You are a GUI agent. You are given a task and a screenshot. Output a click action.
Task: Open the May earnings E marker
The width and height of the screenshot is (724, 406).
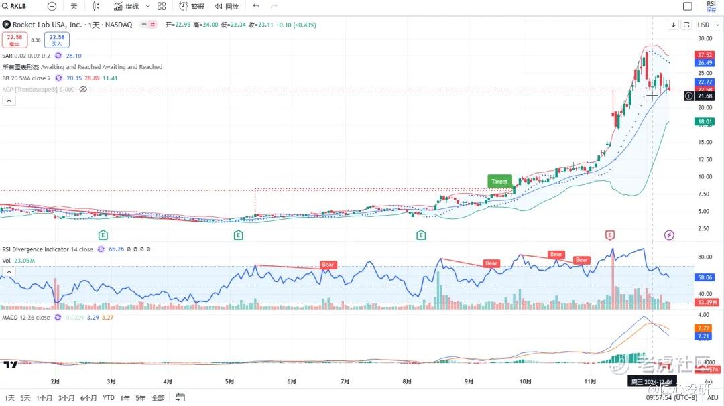238,235
